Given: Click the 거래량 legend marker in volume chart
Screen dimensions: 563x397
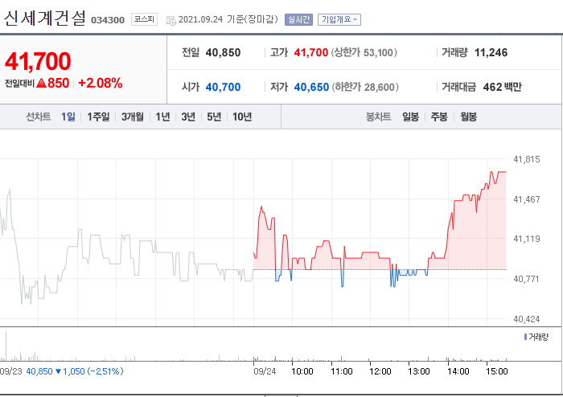Looking at the screenshot, I should click(x=525, y=337).
